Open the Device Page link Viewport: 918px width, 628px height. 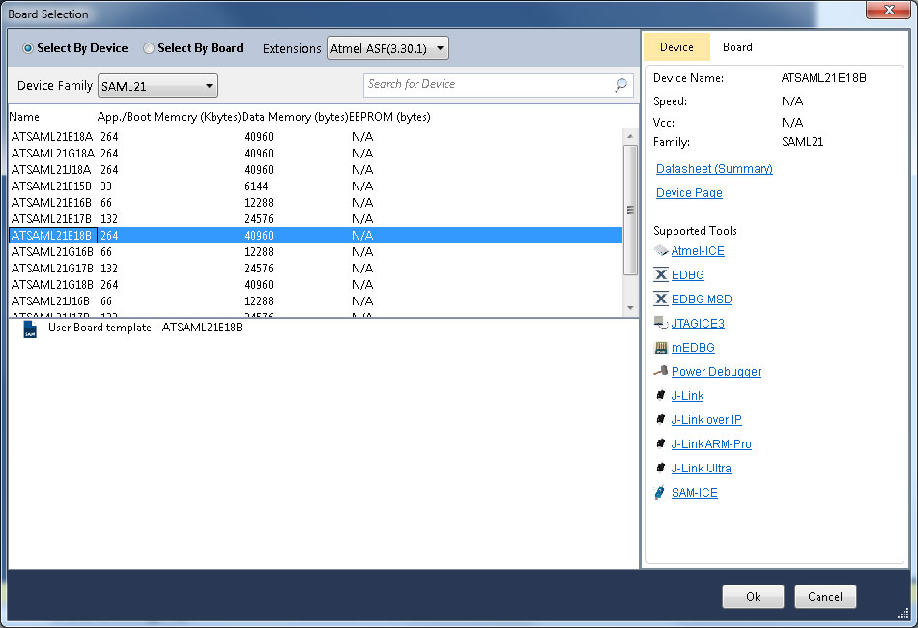click(x=689, y=193)
